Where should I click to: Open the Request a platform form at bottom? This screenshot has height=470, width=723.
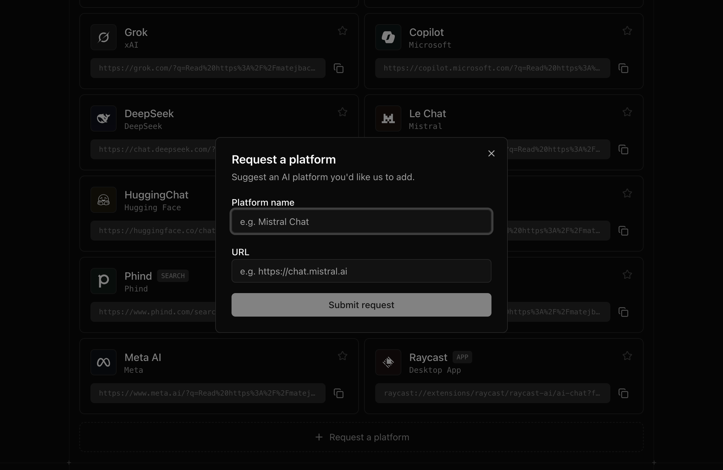(362, 437)
